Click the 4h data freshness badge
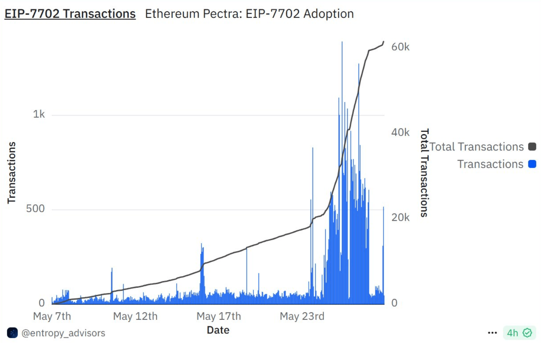The image size is (541, 343). coord(519,333)
